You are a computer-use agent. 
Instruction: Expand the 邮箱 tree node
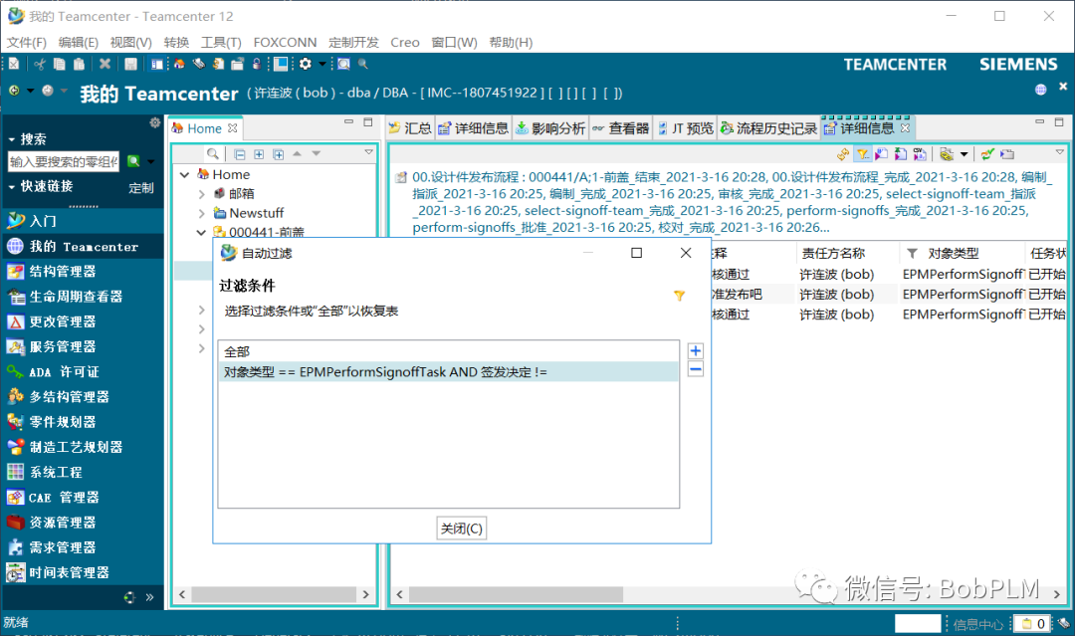pyautogui.click(x=201, y=194)
